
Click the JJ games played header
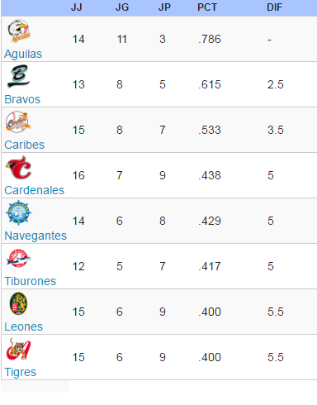click(x=77, y=7)
